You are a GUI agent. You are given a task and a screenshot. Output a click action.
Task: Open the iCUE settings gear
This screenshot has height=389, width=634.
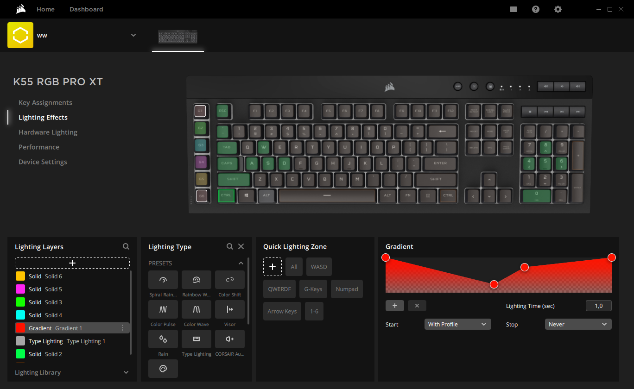[558, 9]
